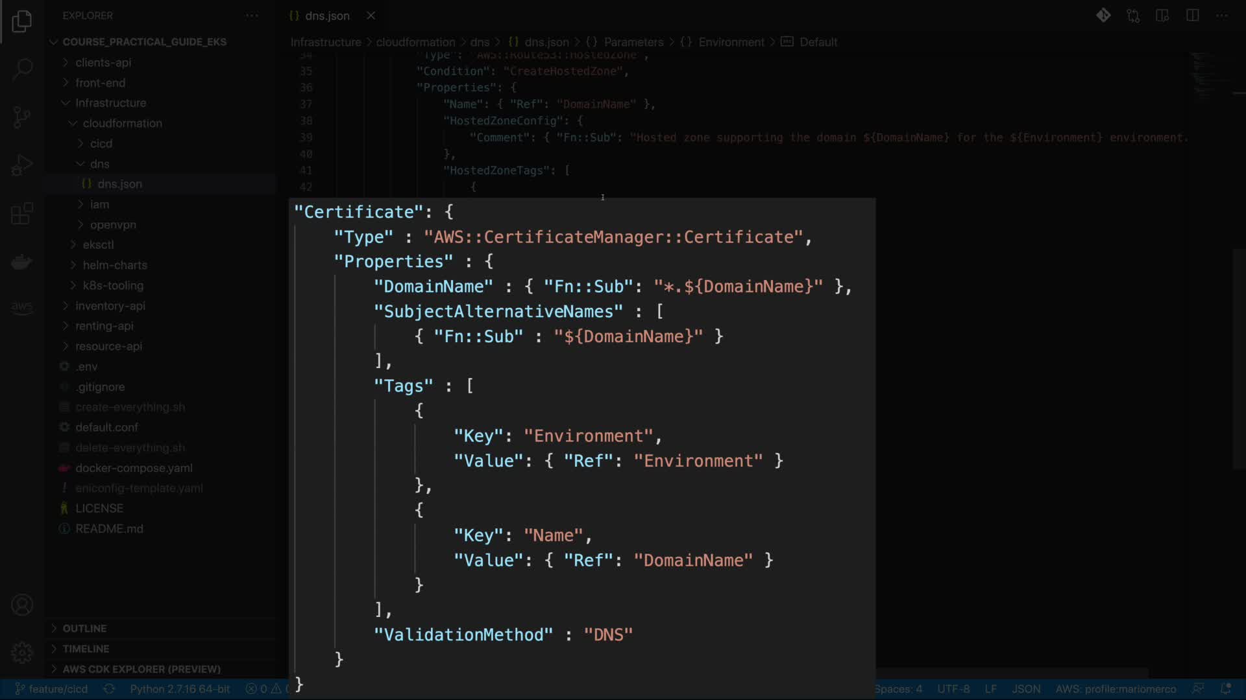Open the Run and Debug view
Image resolution: width=1246 pixels, height=700 pixels.
click(x=21, y=165)
